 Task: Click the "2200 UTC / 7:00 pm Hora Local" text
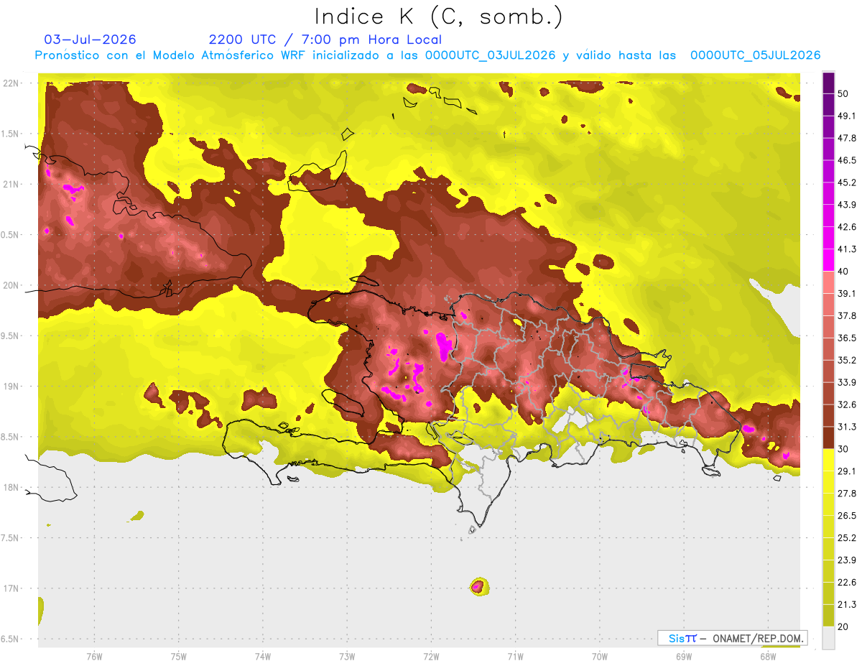point(325,40)
